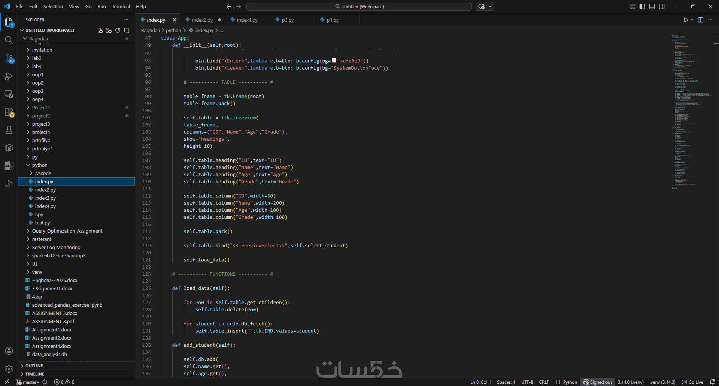The width and height of the screenshot is (719, 386).
Task: Collapse all folders in Explorer
Action: [127, 30]
